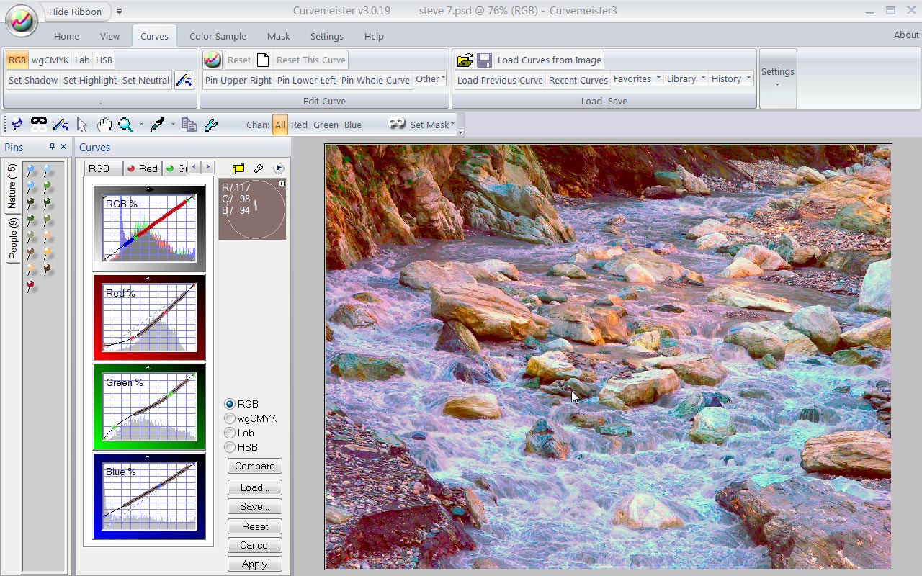Select the RGB radio button
This screenshot has width=922, height=576.
pyautogui.click(x=230, y=404)
